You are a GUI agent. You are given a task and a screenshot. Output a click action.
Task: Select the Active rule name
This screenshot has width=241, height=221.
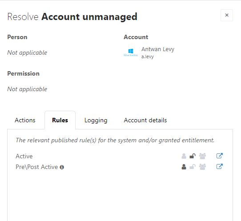pos(24,156)
